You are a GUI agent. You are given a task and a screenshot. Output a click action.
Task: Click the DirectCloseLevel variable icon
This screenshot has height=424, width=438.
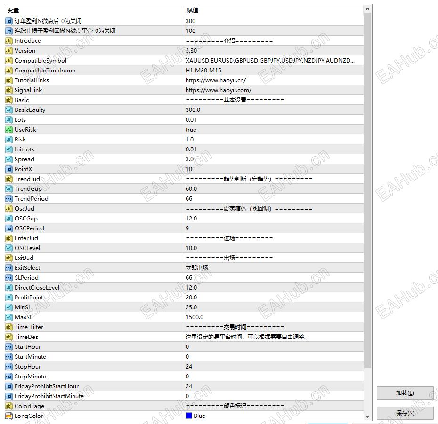tap(8, 287)
